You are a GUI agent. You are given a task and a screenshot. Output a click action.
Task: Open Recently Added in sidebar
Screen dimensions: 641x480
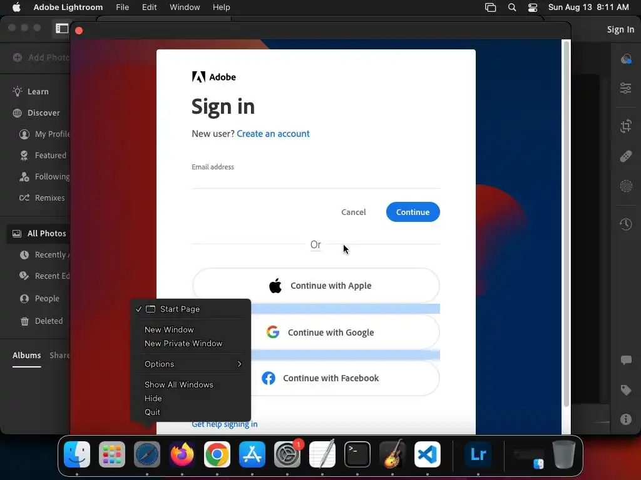(44, 255)
